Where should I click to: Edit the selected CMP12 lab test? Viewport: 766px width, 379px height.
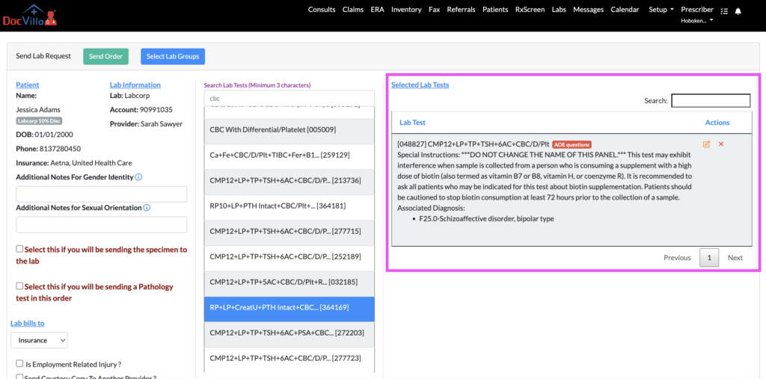pyautogui.click(x=707, y=144)
